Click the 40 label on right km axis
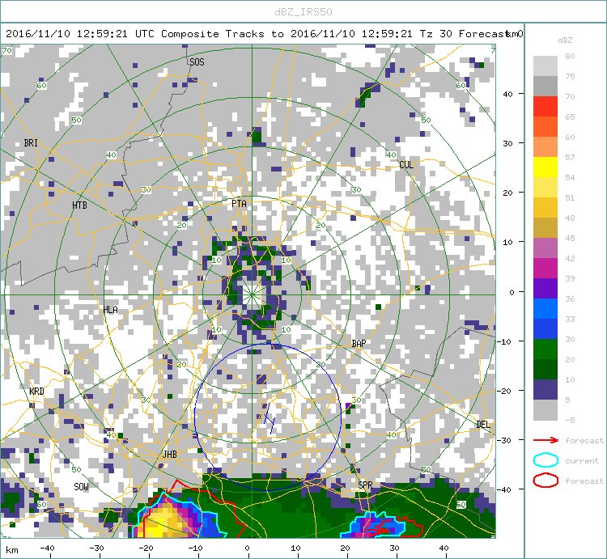This screenshot has height=559, width=607. (507, 95)
